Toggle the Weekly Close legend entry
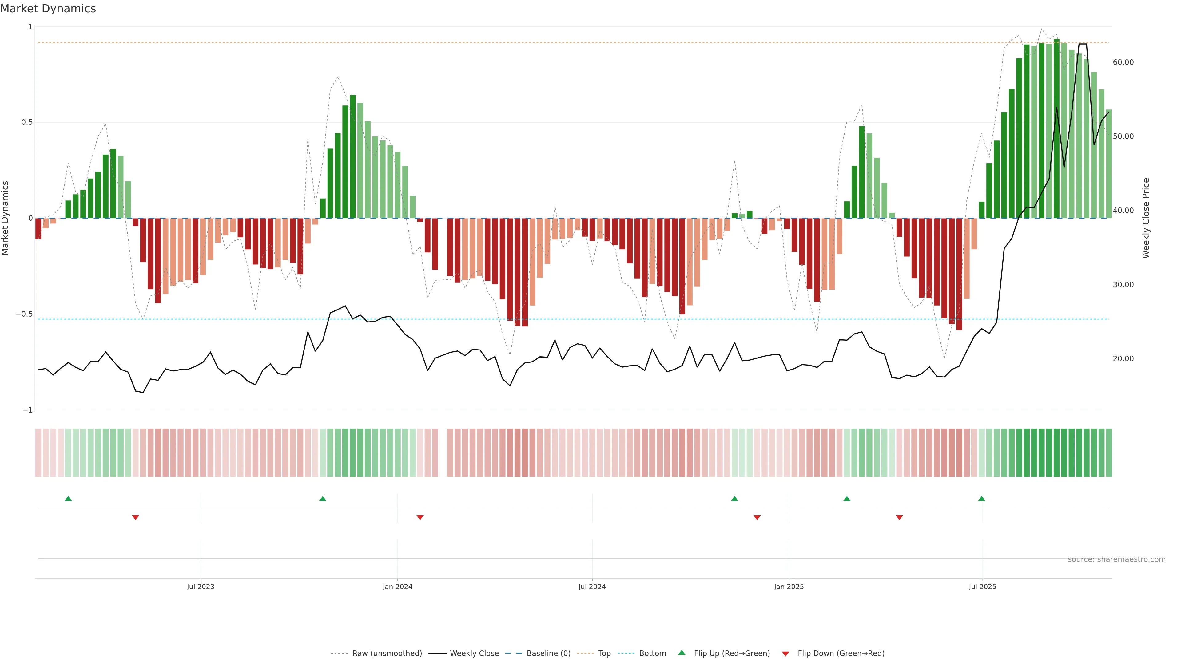The height and width of the screenshot is (664, 1181). pyautogui.click(x=474, y=654)
